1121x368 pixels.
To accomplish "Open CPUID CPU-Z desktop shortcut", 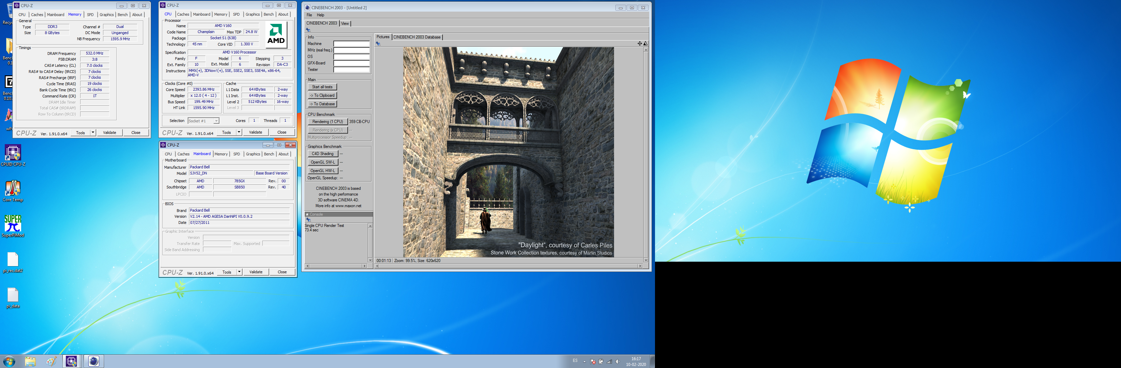I will pyautogui.click(x=13, y=155).
